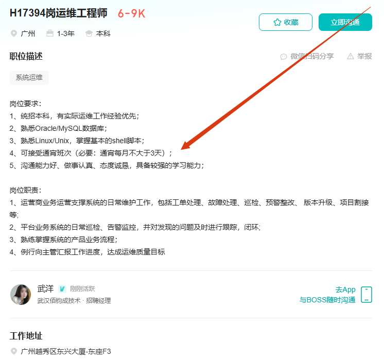Click the 刚刚活跃 status text
This screenshot has height=359, width=384.
tap(82, 289)
